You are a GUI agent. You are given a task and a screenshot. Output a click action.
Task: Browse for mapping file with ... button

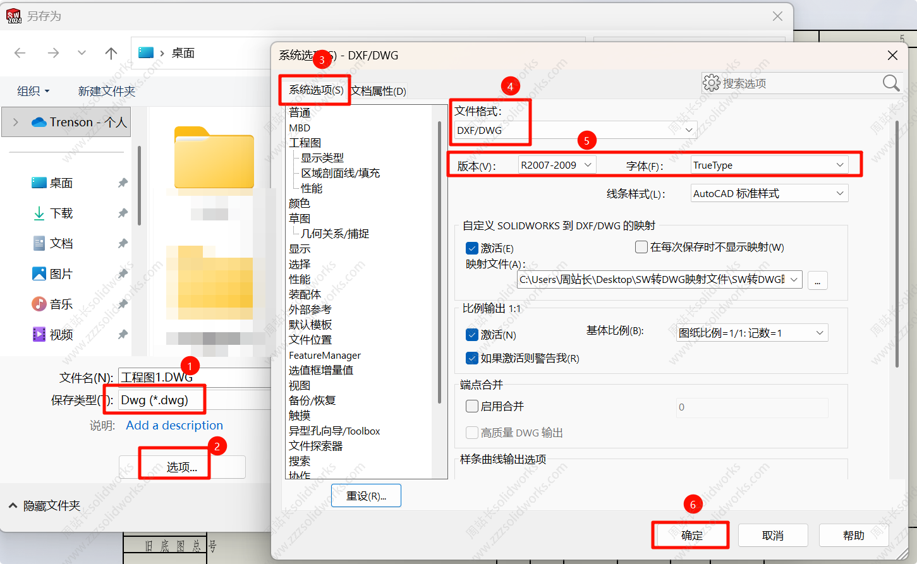(817, 280)
